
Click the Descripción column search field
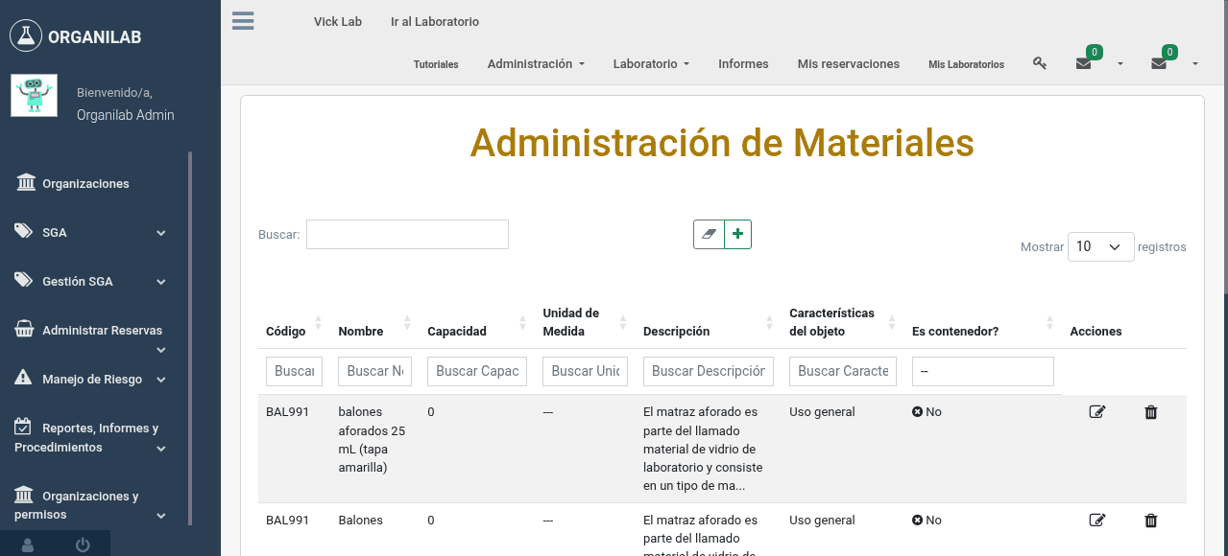click(709, 371)
